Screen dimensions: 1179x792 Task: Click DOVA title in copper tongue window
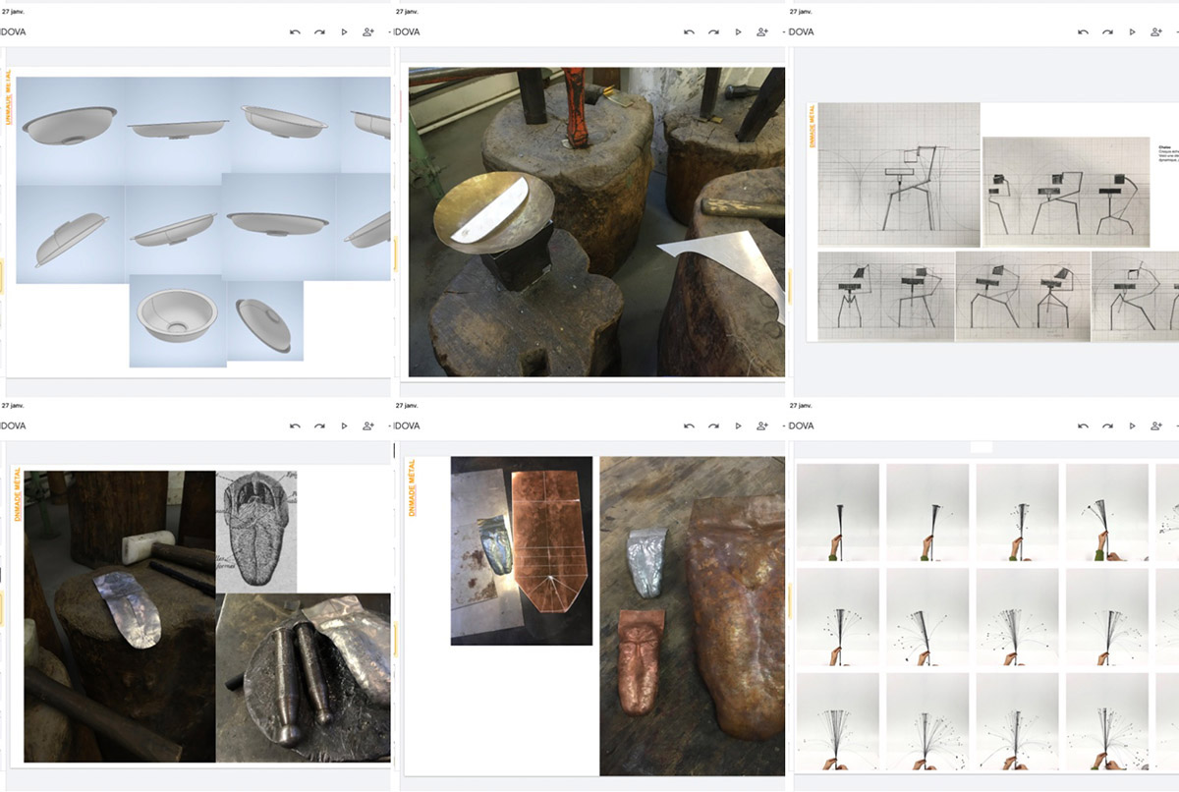[407, 425]
